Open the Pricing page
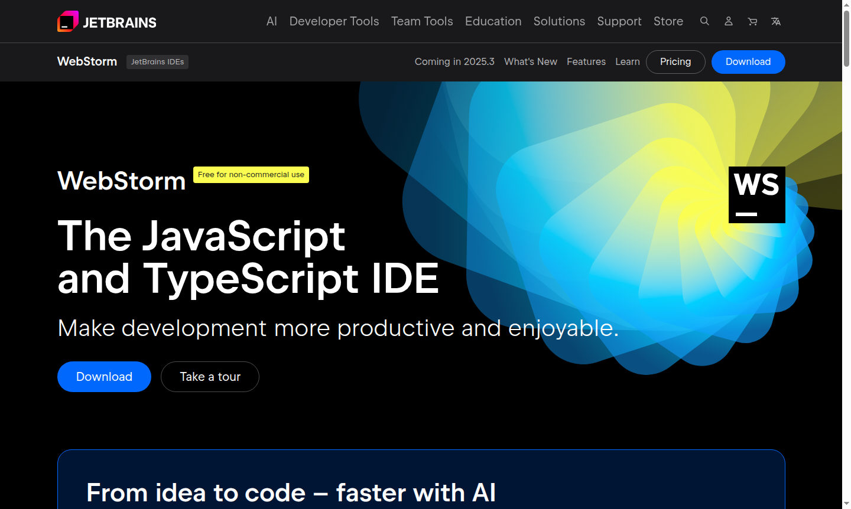The image size is (851, 509). tap(675, 61)
